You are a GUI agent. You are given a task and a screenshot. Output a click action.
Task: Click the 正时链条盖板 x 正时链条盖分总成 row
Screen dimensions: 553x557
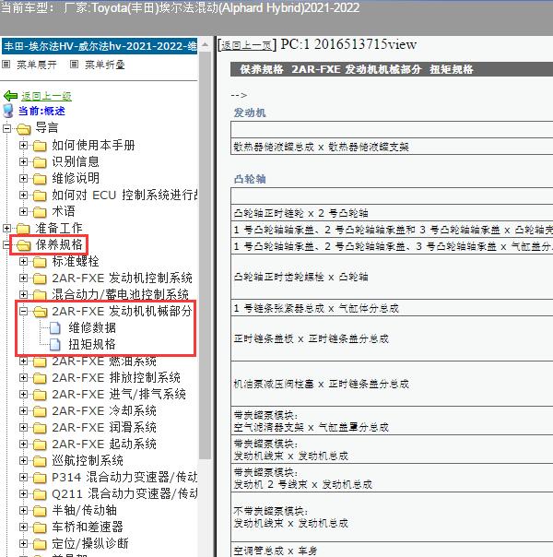coord(392,338)
